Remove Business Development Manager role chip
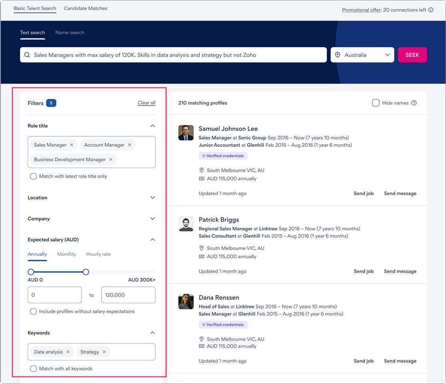Screen dimensions: 446x384 pos(110,160)
